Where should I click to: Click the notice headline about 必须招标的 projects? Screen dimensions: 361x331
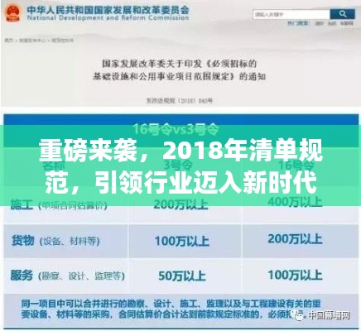point(180,70)
